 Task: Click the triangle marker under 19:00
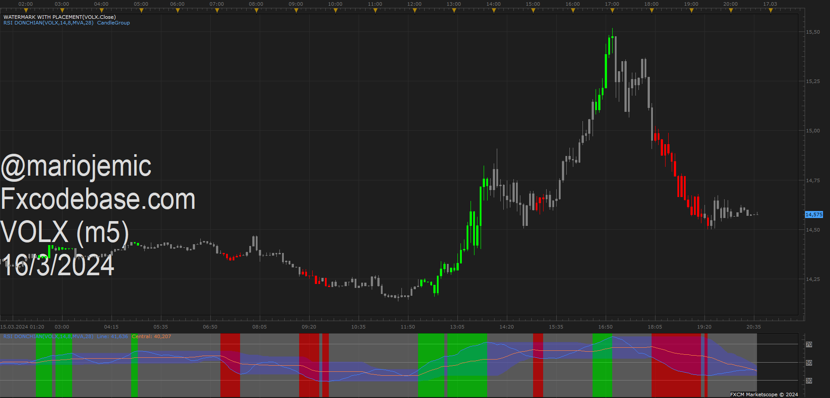(x=691, y=10)
